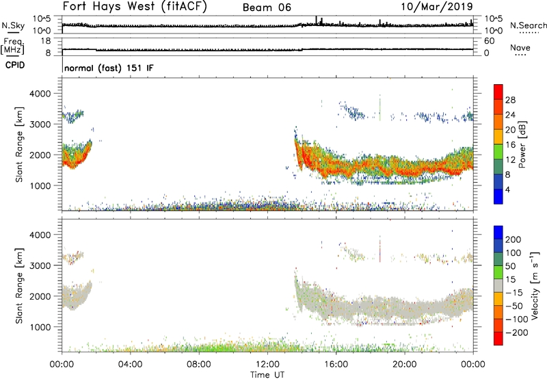Click the gray band of the velocity color bar

pos(498,285)
